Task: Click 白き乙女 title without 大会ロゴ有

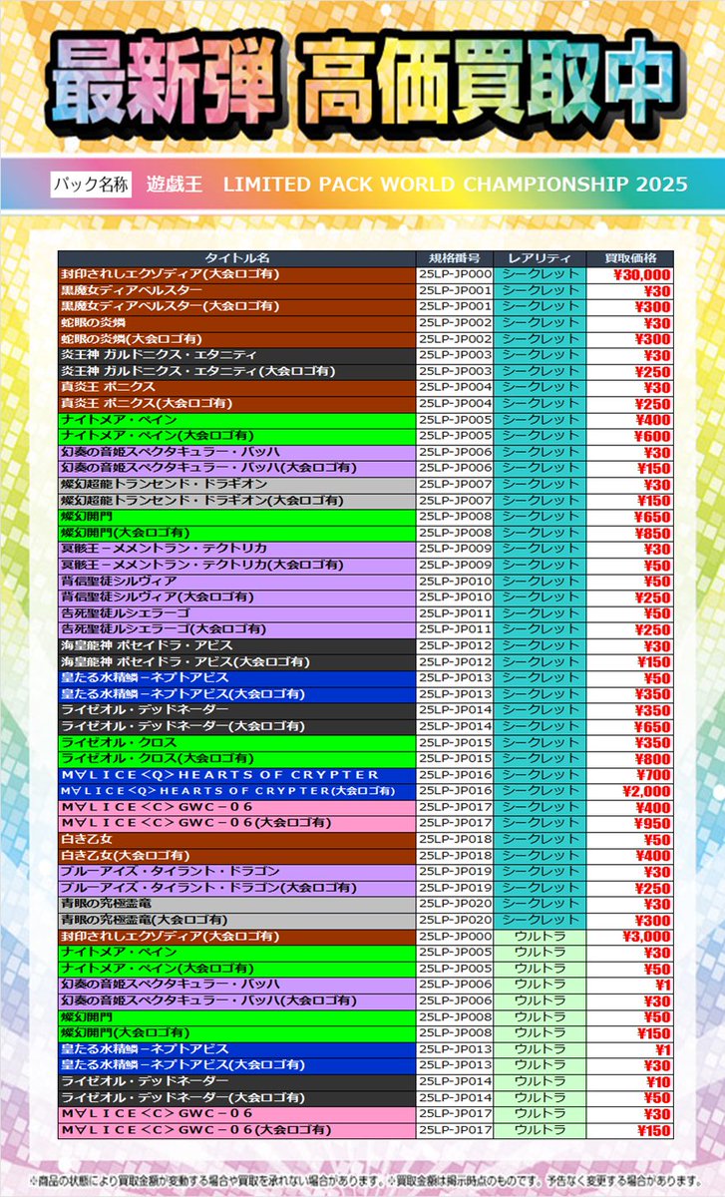Action: [x=236, y=839]
